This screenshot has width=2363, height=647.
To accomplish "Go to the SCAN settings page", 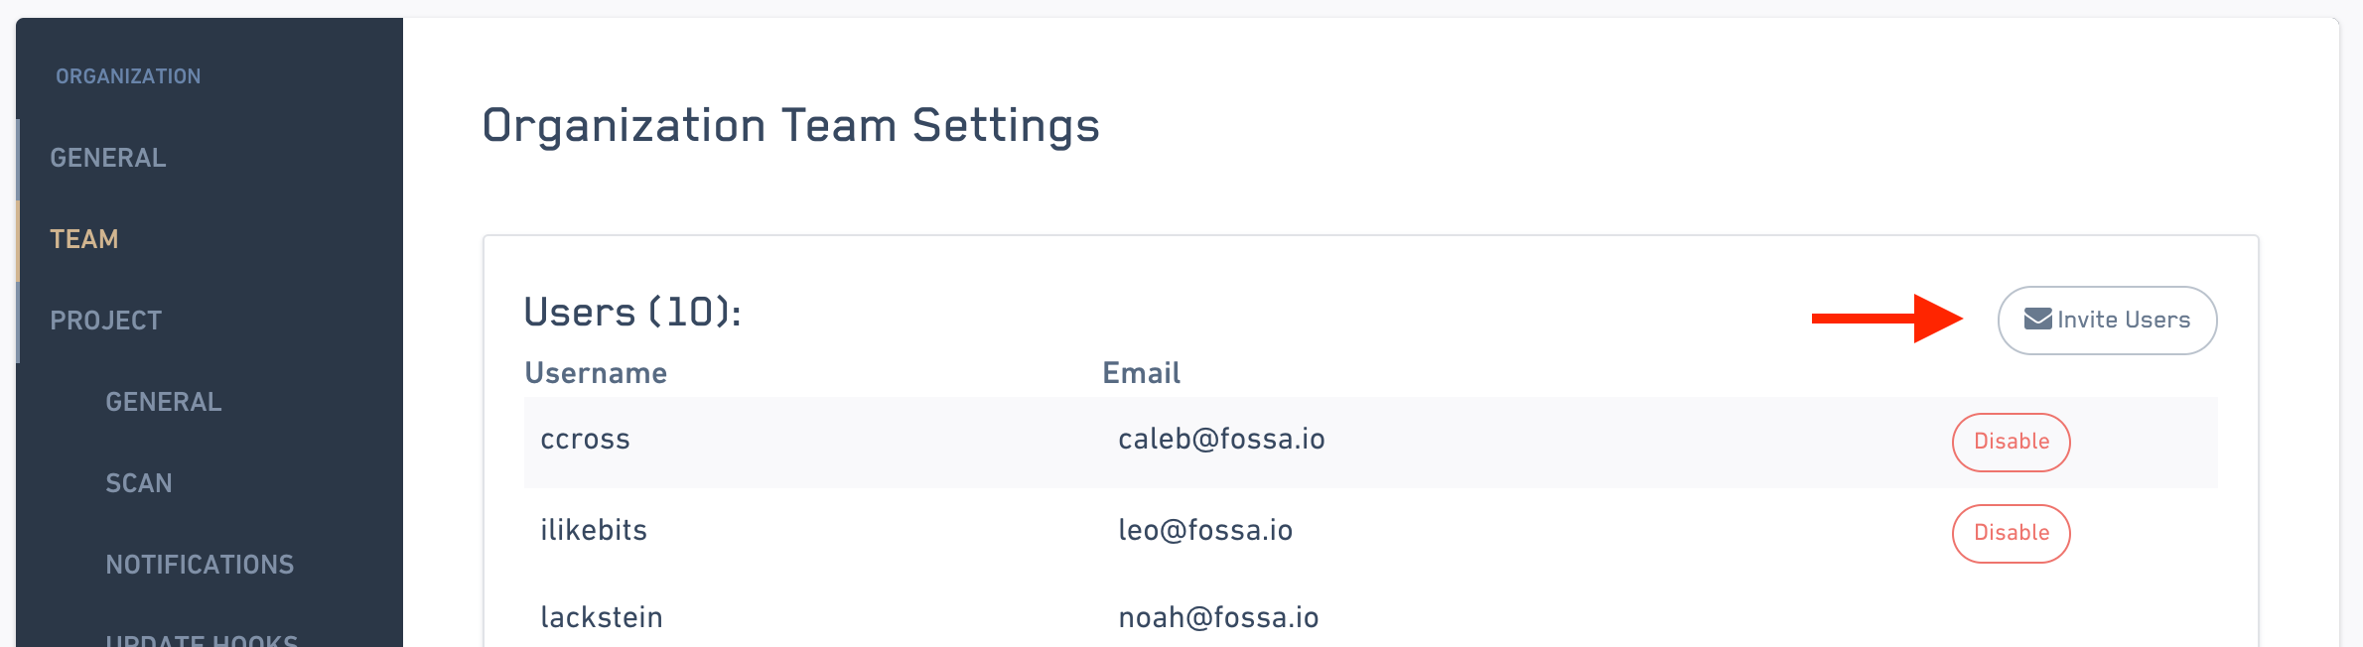I will pyautogui.click(x=139, y=483).
